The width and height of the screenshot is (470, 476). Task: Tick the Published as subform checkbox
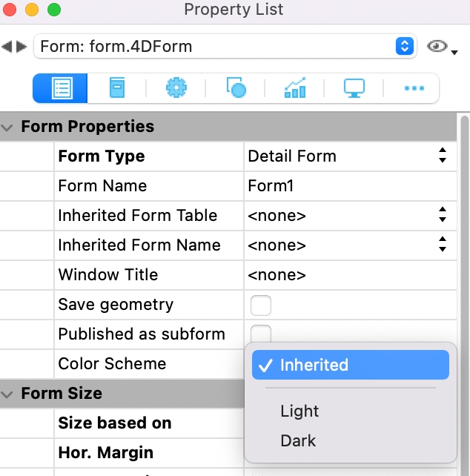click(261, 333)
